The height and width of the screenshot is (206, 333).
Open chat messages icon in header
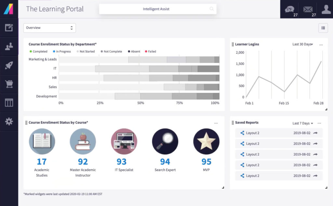tap(289, 9)
